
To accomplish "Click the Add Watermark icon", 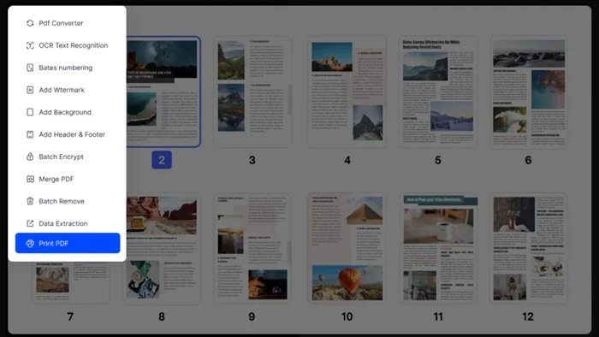I will (30, 90).
